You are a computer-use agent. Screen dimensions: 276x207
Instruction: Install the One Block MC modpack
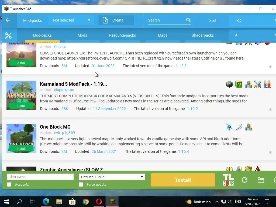click(21, 149)
